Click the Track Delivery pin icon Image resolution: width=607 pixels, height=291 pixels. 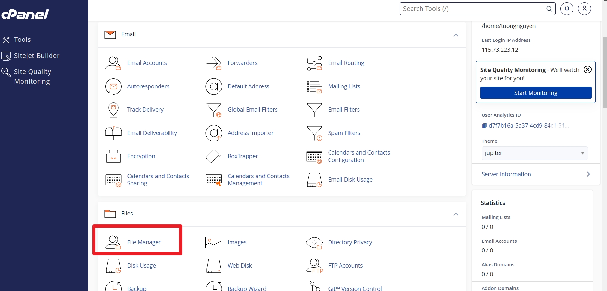113,110
